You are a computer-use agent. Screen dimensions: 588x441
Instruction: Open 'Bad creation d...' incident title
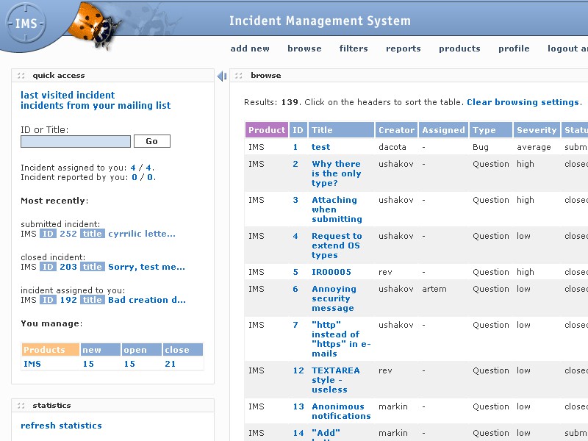coord(147,300)
